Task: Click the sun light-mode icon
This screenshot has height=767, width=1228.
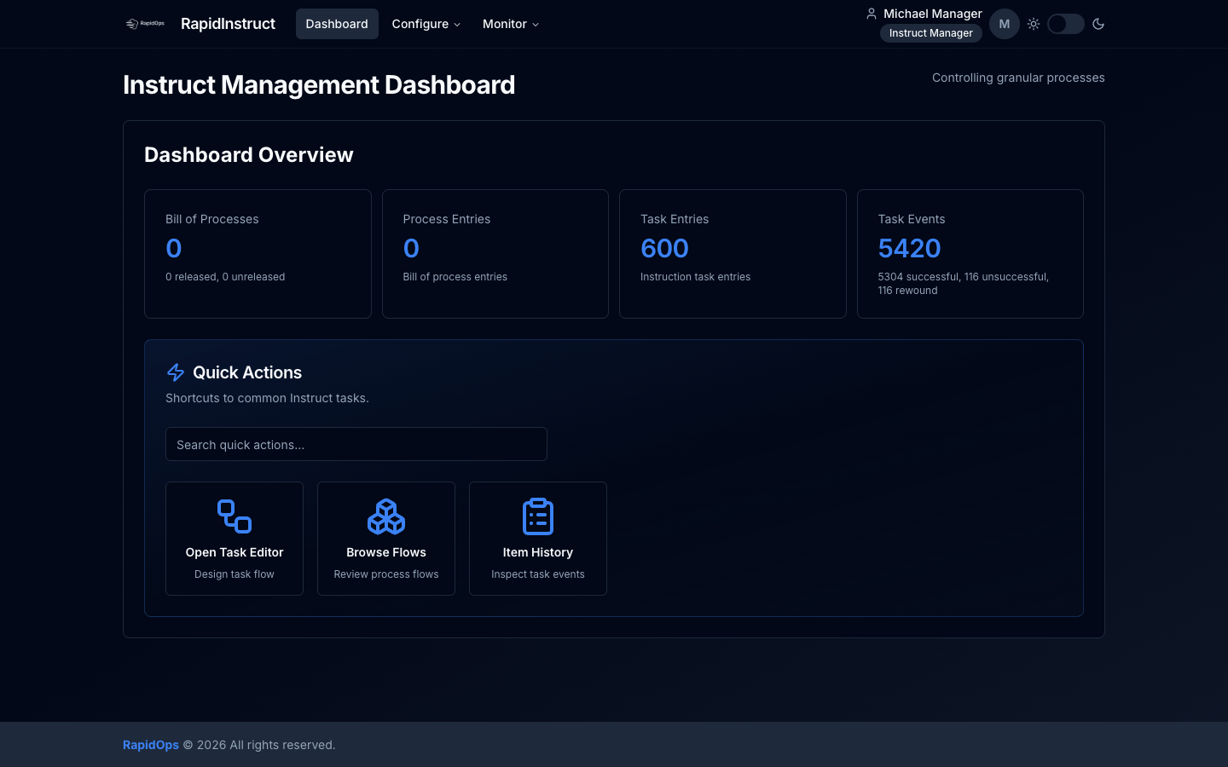Action: (1034, 24)
